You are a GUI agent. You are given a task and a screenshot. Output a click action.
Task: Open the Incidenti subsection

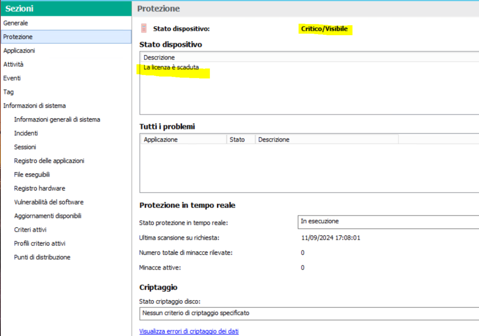tap(26, 133)
